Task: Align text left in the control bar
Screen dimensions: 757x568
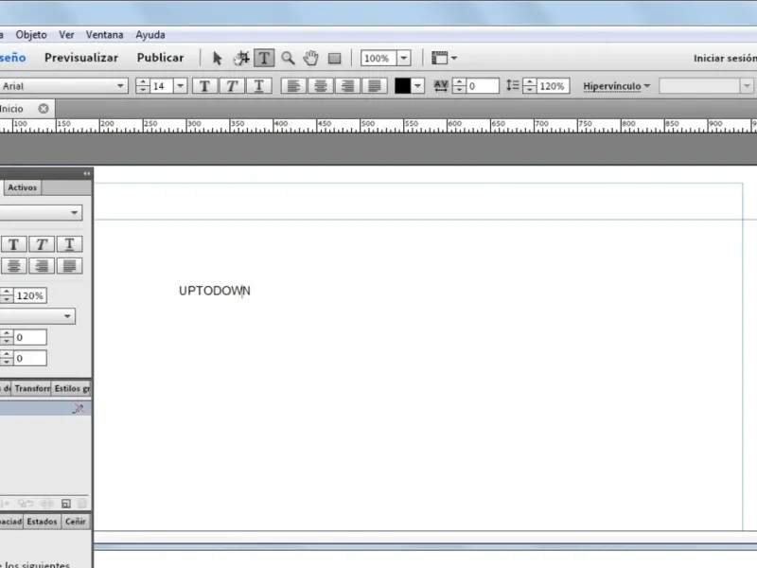Action: (x=293, y=86)
